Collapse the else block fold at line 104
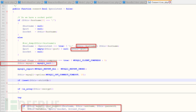Image resolution: width=196 pixels, height=112 pixels. [7, 40]
